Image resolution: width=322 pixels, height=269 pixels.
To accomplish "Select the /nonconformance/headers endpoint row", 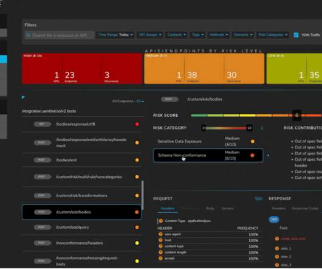I will coord(81,243).
